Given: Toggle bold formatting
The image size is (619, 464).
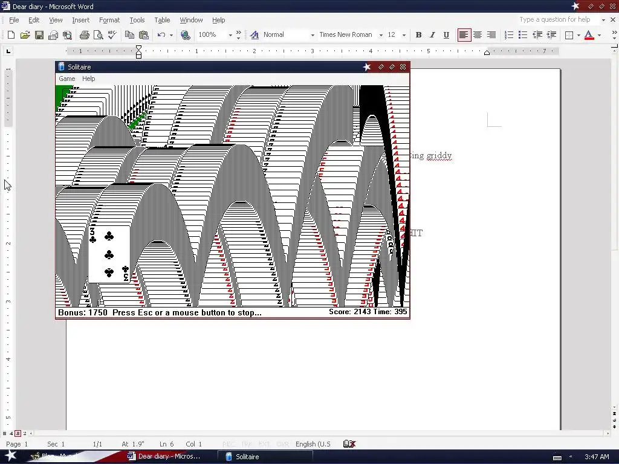Looking at the screenshot, I should tap(418, 34).
